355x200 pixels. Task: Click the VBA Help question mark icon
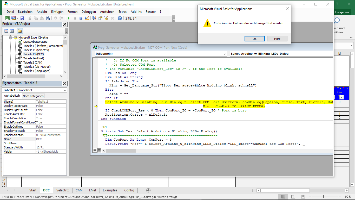click(x=120, y=18)
